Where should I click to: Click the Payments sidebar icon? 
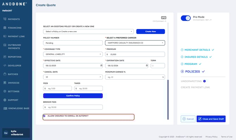(x=5, y=19)
